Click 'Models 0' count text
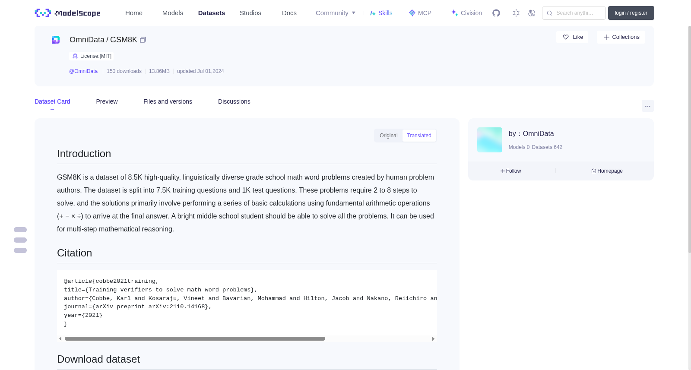Screen dimensions: 691x370 click(519, 147)
